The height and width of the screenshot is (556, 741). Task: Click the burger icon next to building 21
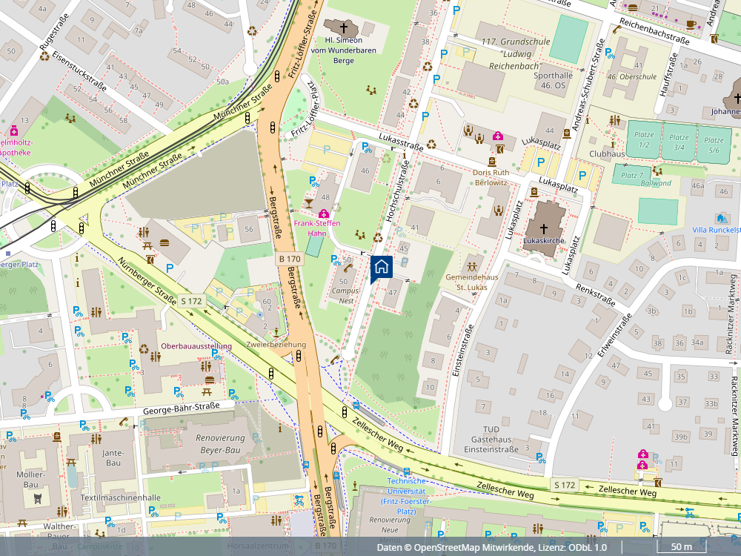coord(633,7)
